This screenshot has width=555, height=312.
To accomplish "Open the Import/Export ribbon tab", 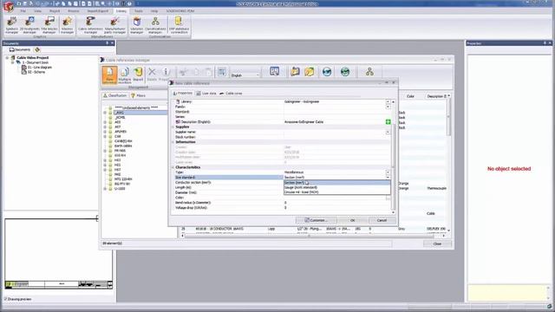I will click(x=98, y=11).
